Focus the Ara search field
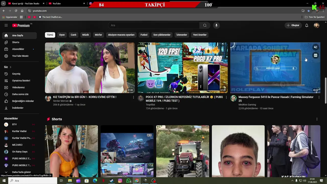This screenshot has height=184, width=327. tap(154, 25)
